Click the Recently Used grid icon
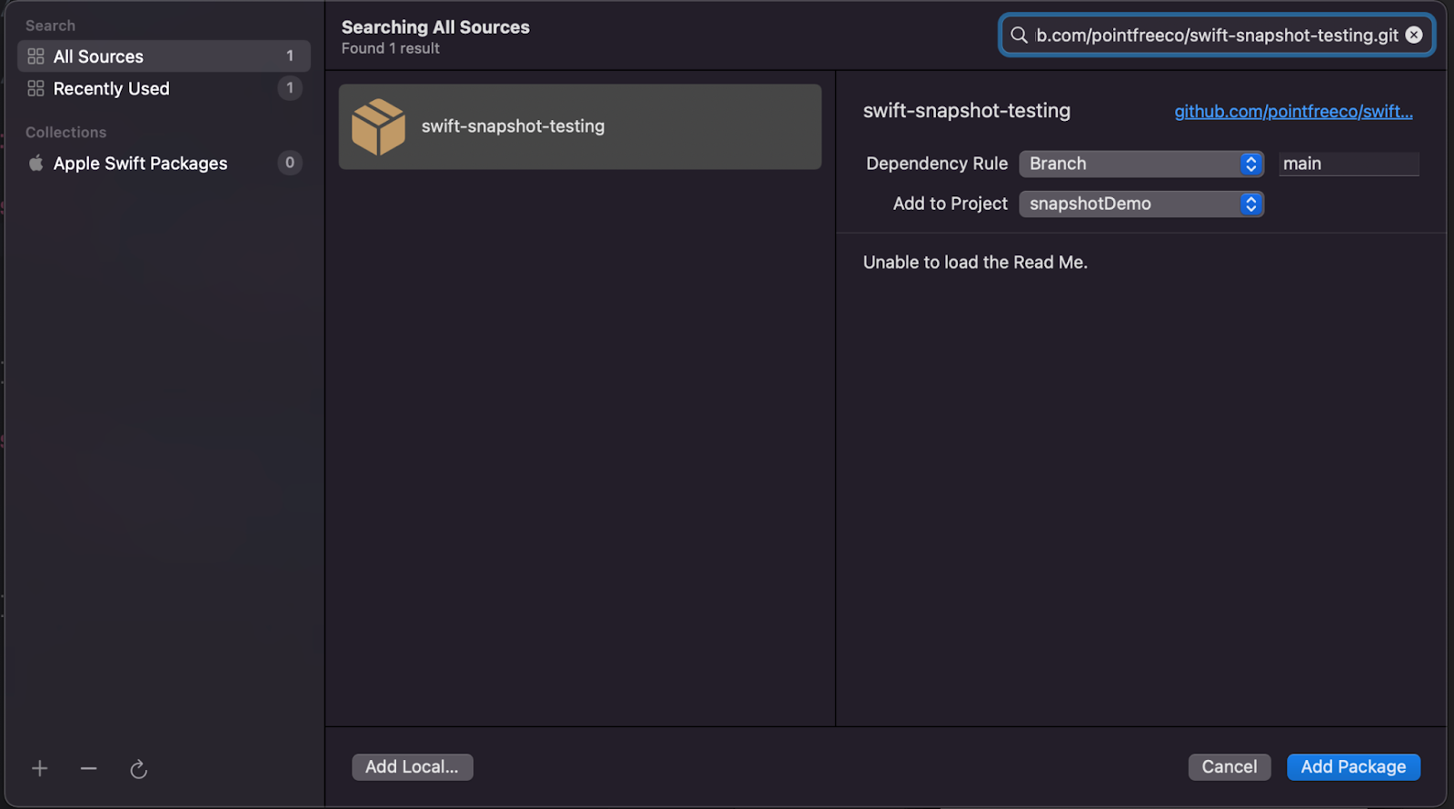 click(36, 88)
